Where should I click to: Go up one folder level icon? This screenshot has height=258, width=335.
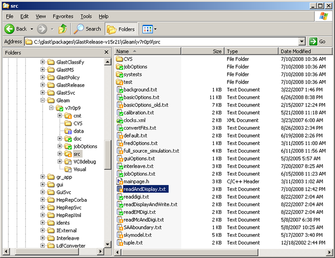(x=63, y=29)
